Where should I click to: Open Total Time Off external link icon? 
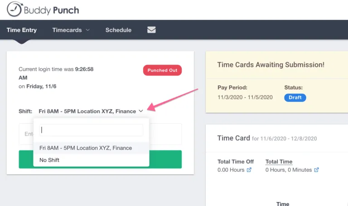pos(249,170)
